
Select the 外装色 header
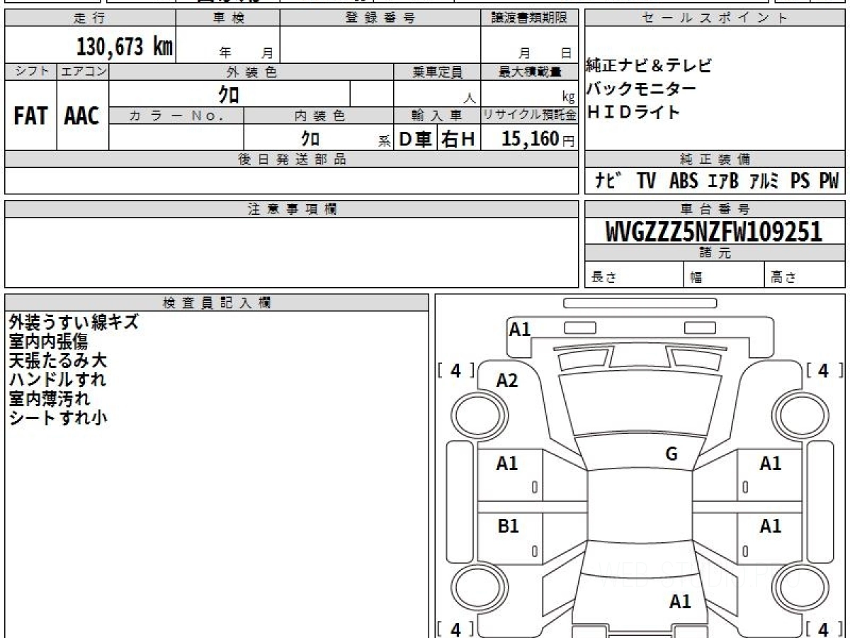[x=251, y=72]
